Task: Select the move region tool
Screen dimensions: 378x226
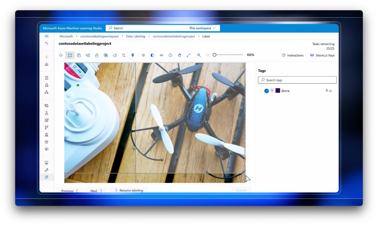Action: click(x=61, y=55)
